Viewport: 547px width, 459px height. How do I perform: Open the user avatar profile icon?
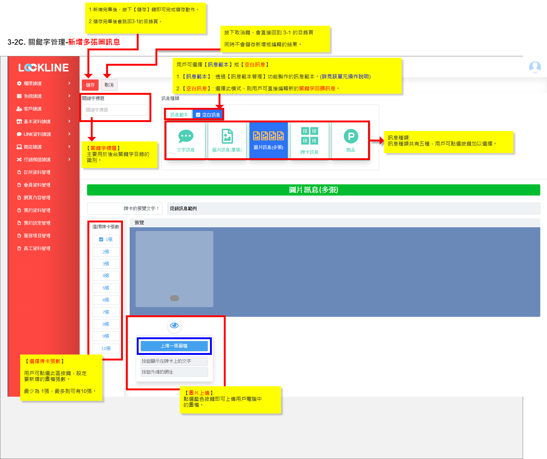pos(535,67)
